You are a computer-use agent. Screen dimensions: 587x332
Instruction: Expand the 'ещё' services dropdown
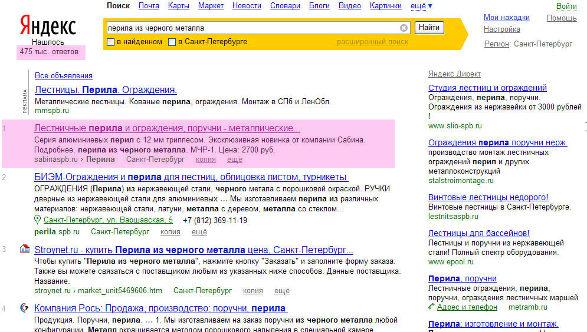click(x=421, y=6)
